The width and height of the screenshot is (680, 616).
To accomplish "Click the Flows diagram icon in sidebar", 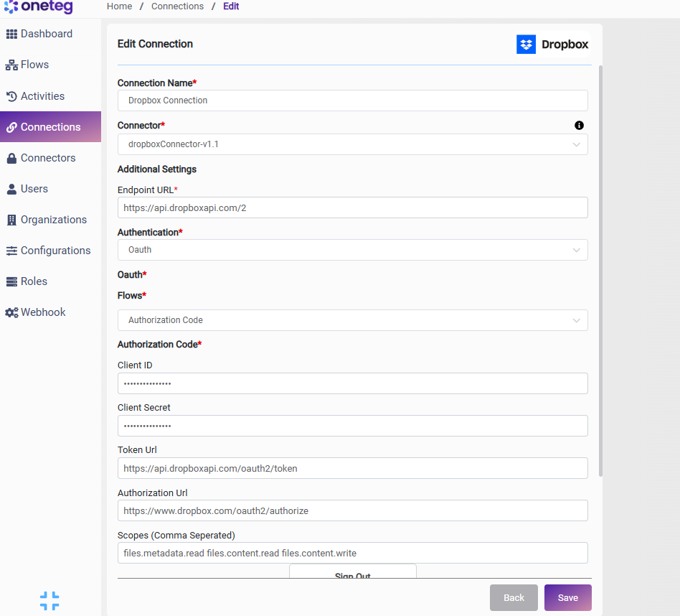I will click(11, 65).
